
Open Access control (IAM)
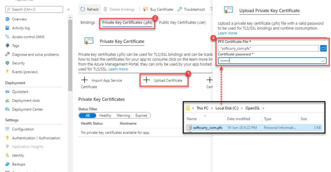(28, 37)
